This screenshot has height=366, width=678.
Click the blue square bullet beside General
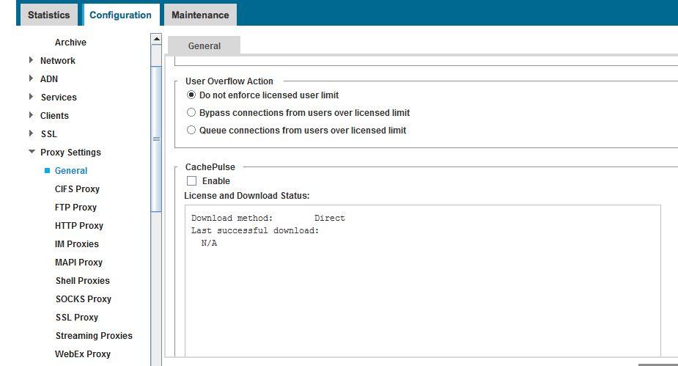(48, 170)
